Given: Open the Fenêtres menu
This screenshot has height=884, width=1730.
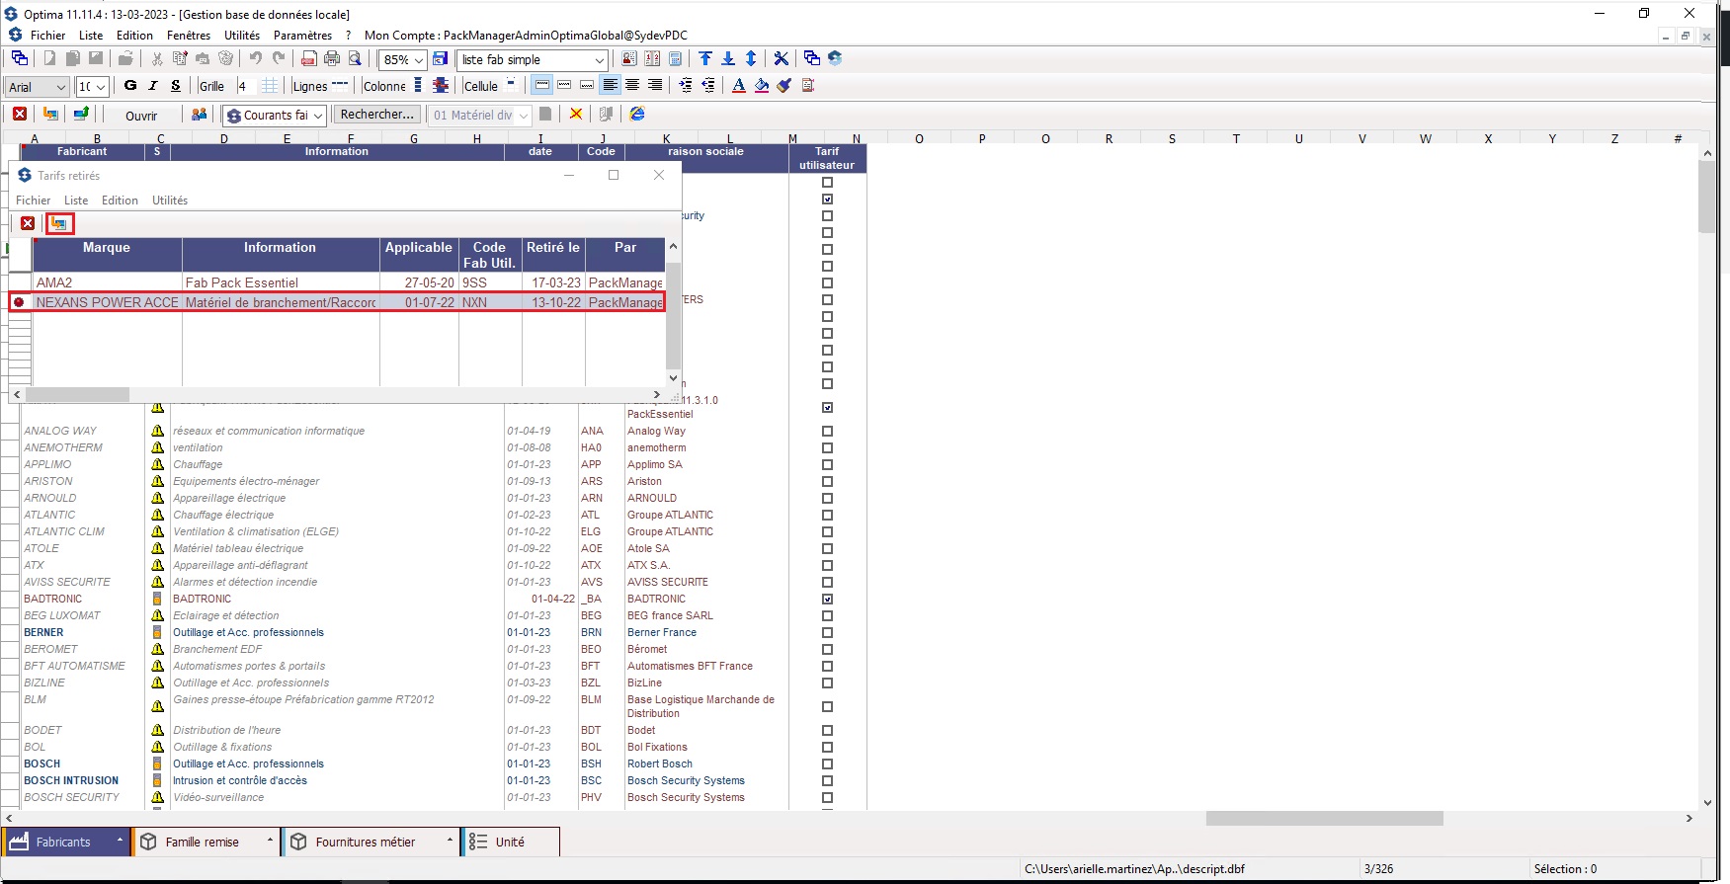Looking at the screenshot, I should [x=189, y=35].
